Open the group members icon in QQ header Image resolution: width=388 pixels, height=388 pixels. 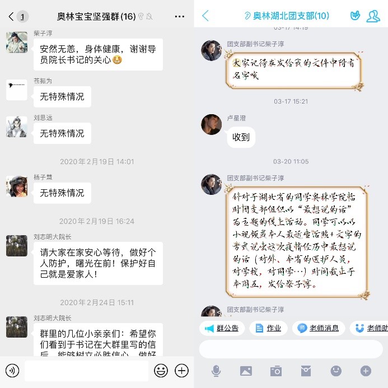click(x=373, y=16)
